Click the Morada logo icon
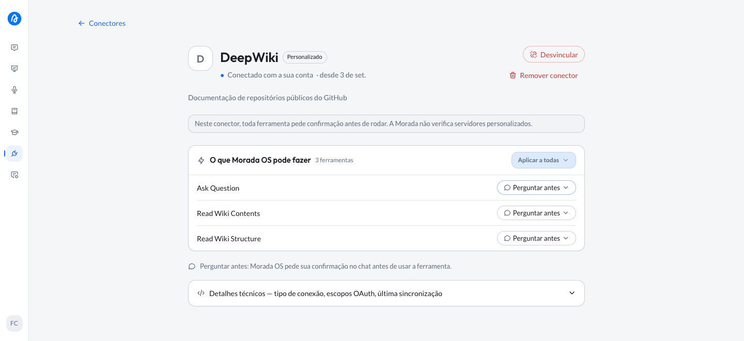This screenshot has height=341, width=744. click(x=14, y=19)
